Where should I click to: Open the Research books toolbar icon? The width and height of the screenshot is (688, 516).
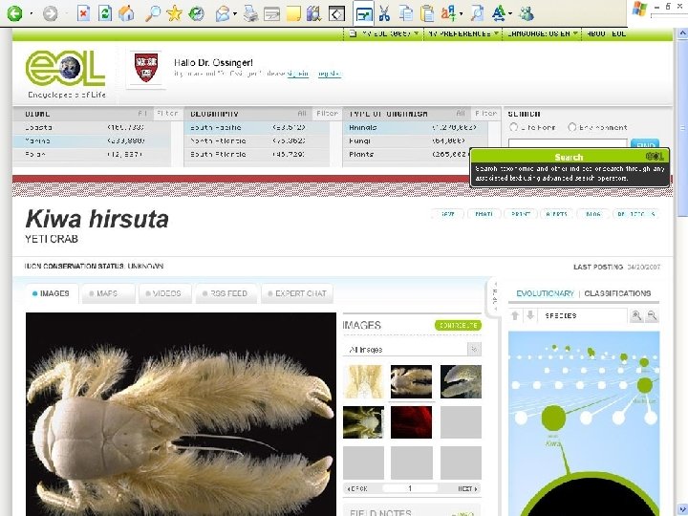[313, 13]
